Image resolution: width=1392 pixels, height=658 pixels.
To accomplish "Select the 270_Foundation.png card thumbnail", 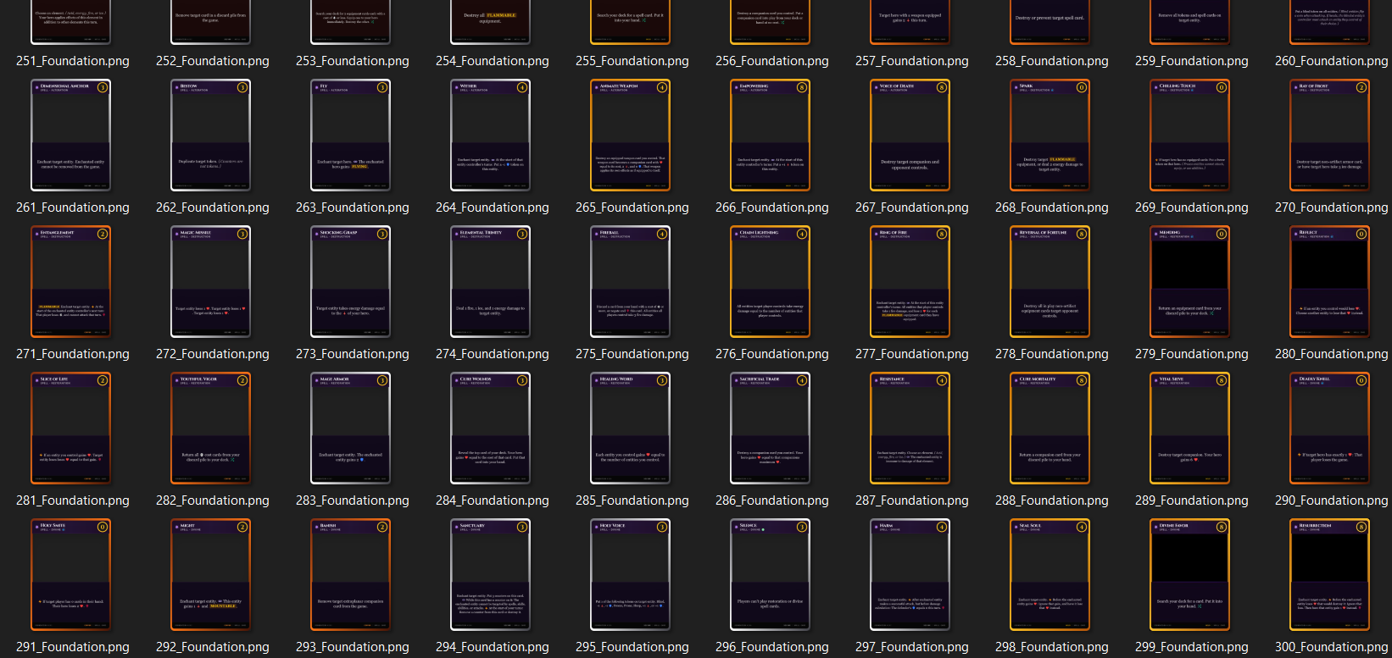I will tap(1330, 135).
